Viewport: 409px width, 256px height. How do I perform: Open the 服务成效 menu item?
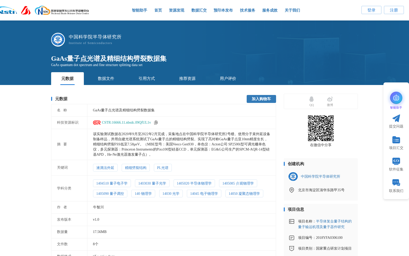click(270, 10)
